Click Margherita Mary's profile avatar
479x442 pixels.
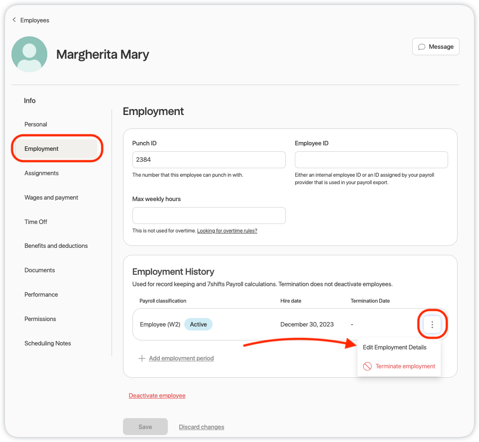tap(29, 54)
